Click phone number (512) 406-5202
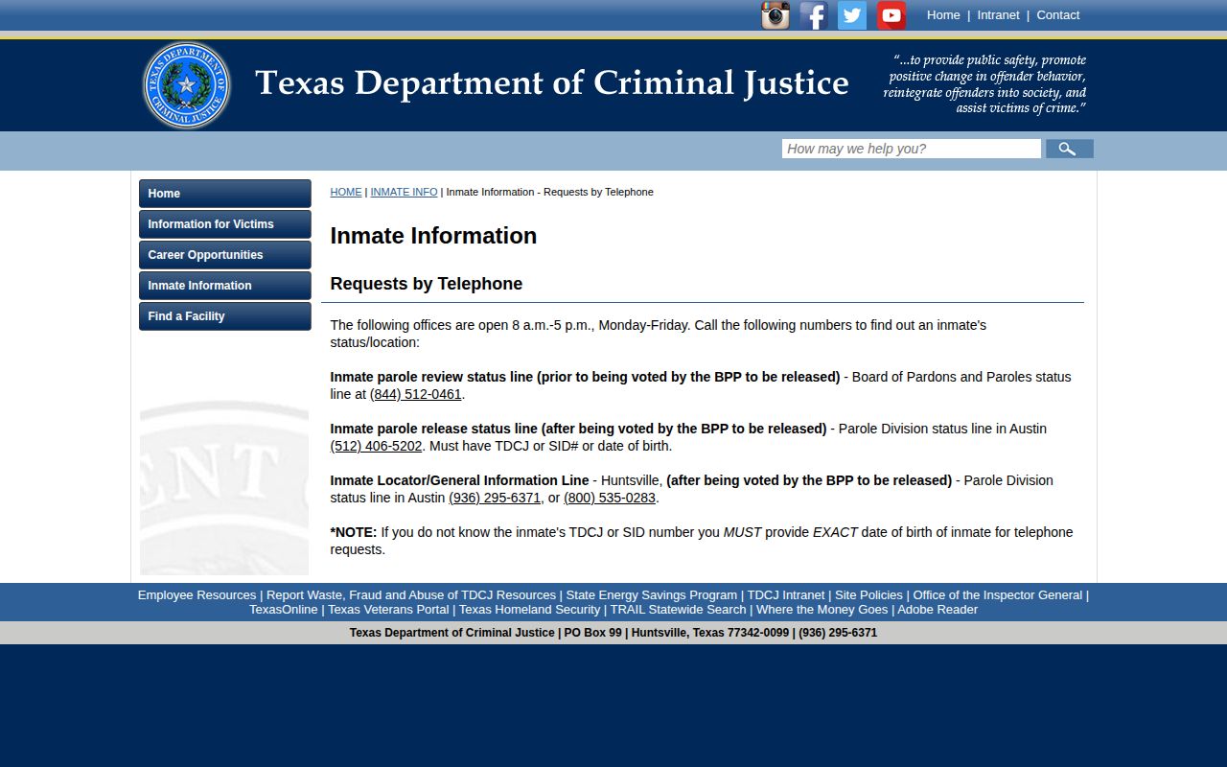The width and height of the screenshot is (1227, 767). (376, 446)
